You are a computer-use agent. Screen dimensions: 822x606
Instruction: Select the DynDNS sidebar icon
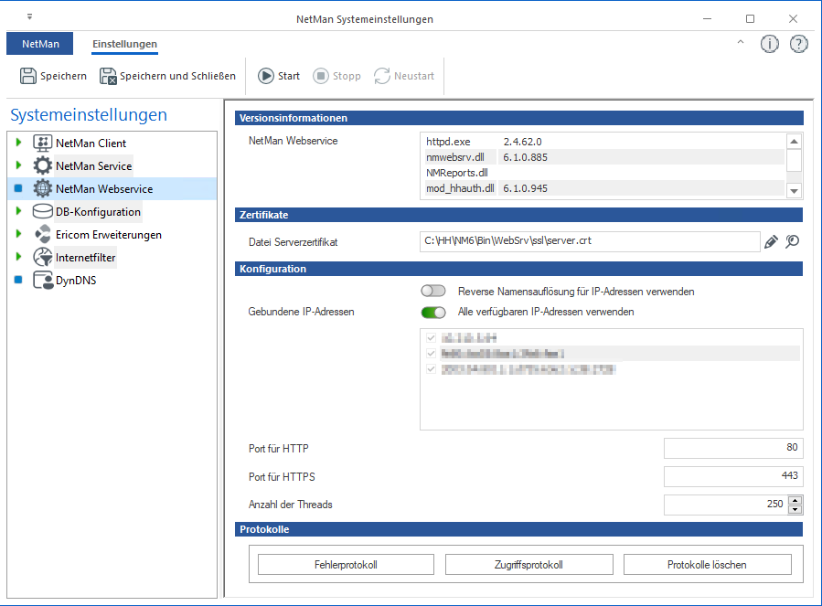point(40,280)
